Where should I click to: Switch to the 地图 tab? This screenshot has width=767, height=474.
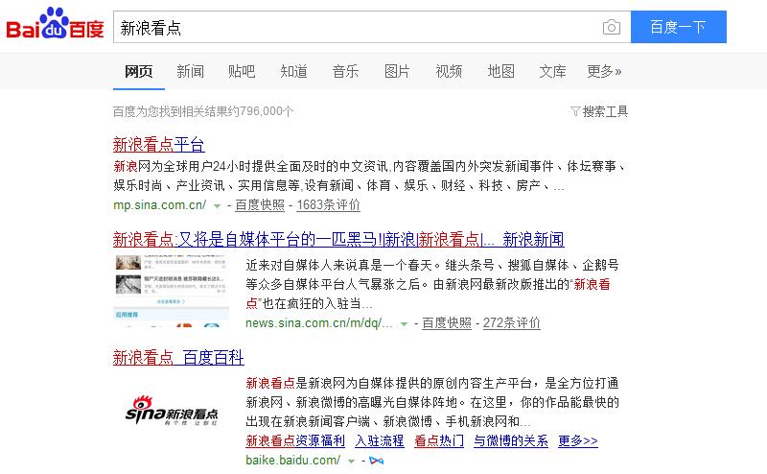pyautogui.click(x=500, y=72)
